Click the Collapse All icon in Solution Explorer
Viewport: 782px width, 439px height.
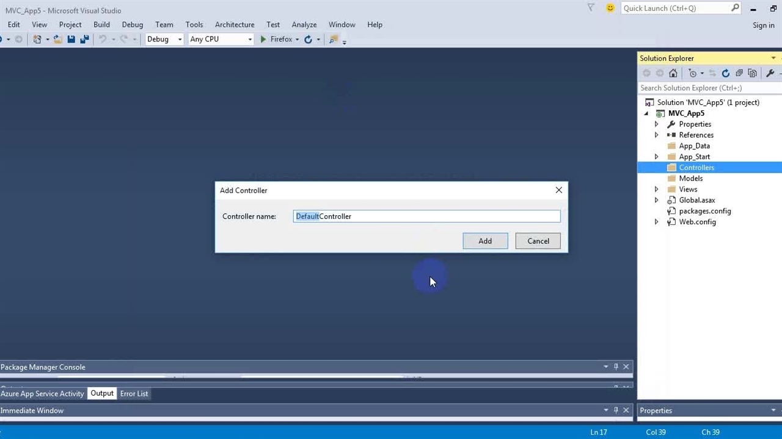click(x=739, y=73)
